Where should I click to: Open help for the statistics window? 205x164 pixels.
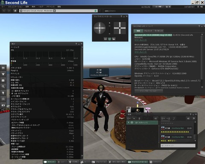pos(76,44)
